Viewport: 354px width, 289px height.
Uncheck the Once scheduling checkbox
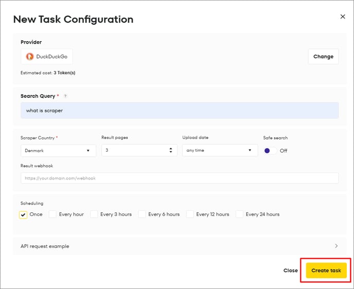(23, 215)
